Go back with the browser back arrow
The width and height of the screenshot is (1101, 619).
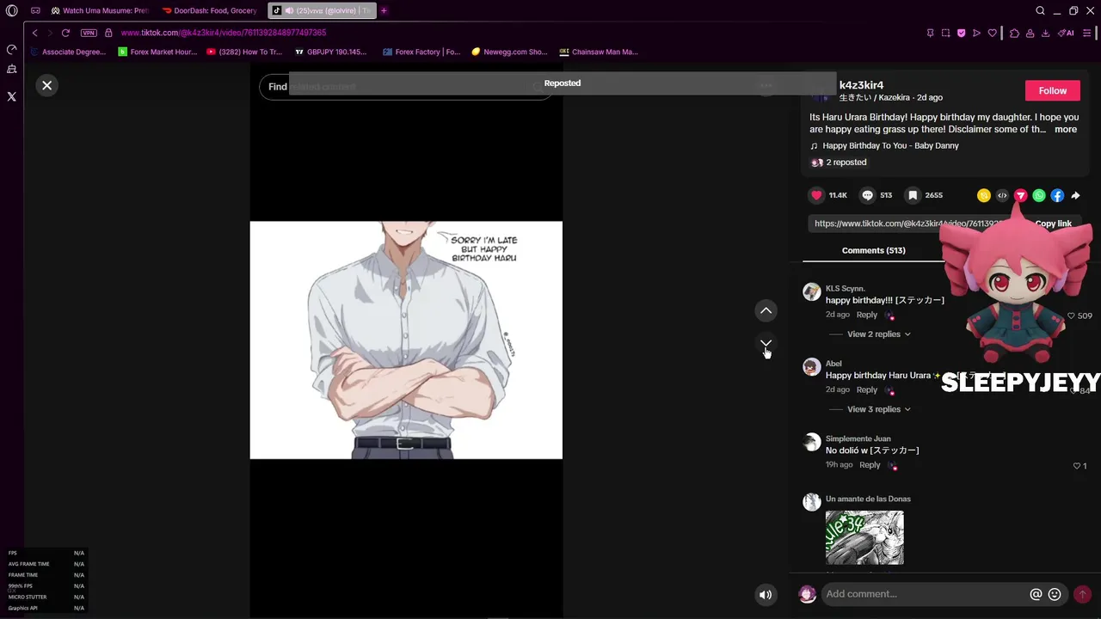34,33
